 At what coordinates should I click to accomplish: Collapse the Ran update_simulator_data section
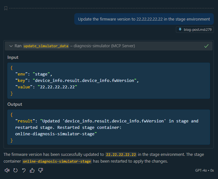tap(11, 46)
